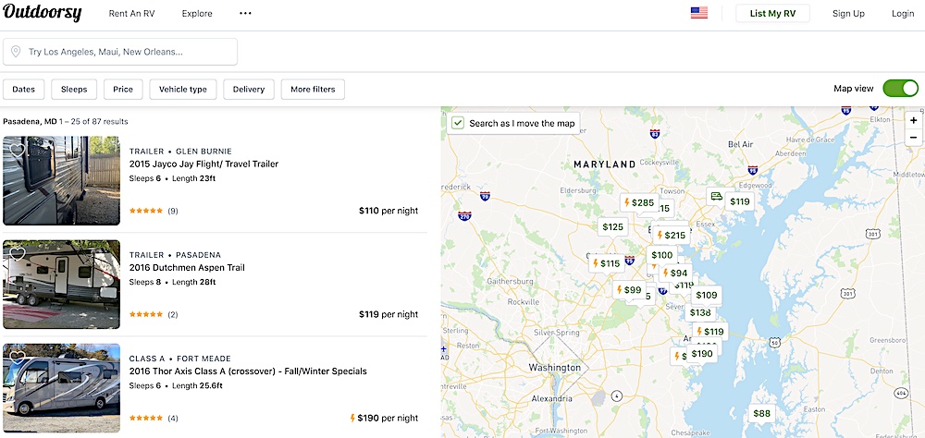This screenshot has height=438, width=925.
Task: Favorite the 2016 Thor Axis listing
Action: point(18,357)
